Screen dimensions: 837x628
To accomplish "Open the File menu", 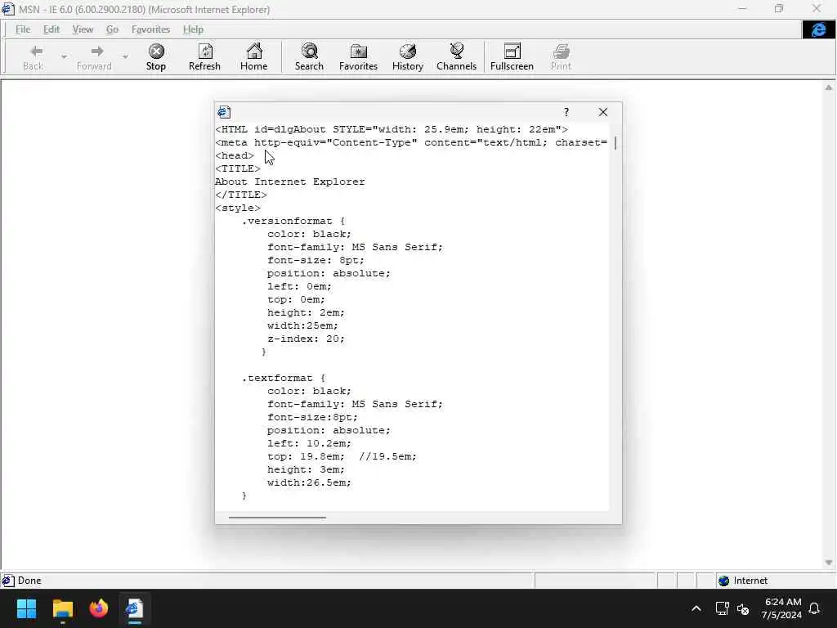I will tap(23, 29).
